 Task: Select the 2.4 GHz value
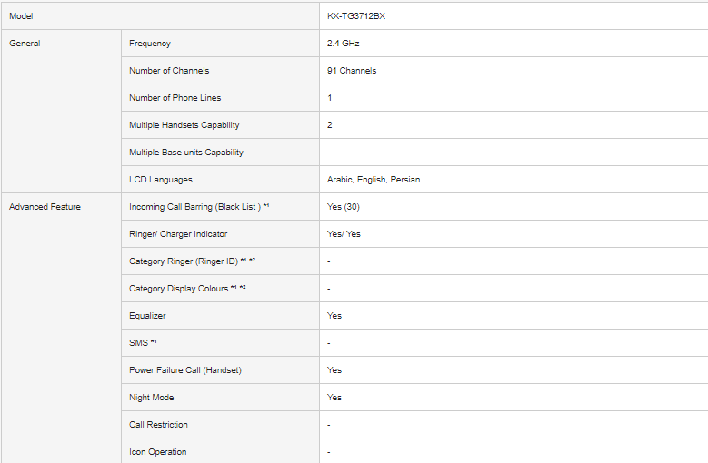pyautogui.click(x=344, y=44)
